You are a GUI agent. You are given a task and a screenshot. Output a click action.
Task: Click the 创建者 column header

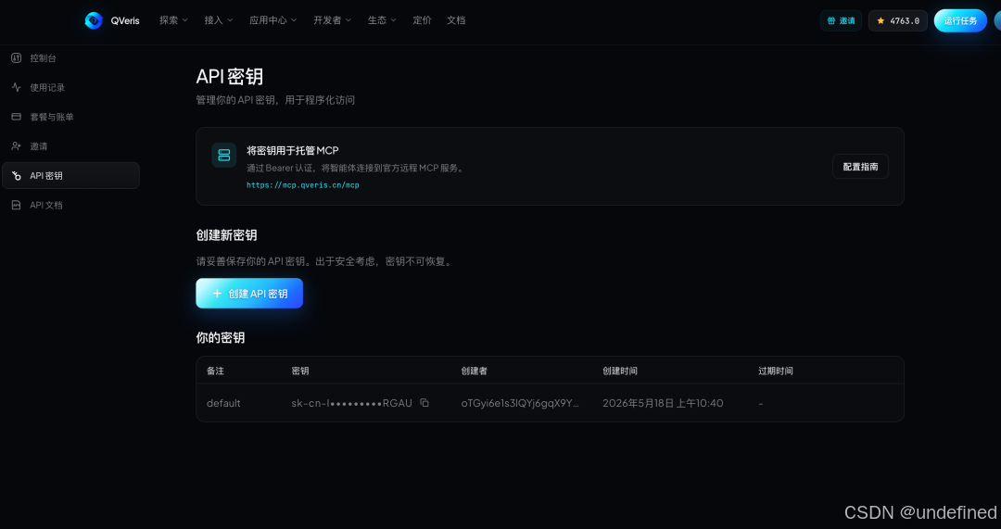[475, 371]
